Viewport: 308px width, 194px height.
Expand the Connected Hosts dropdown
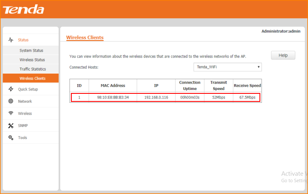coord(227,67)
